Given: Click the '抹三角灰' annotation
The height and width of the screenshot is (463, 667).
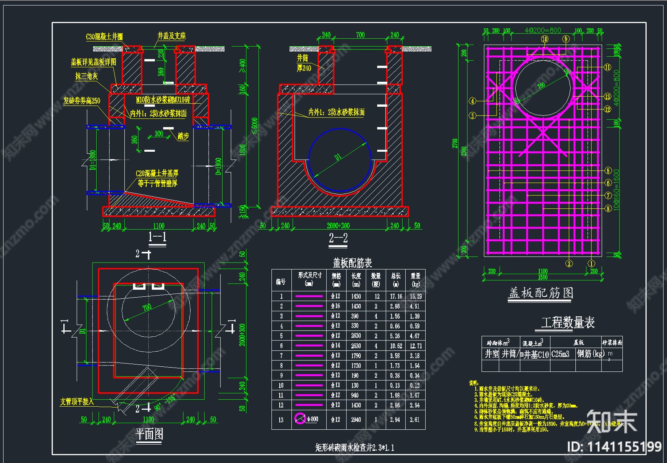Looking at the screenshot, I should click(x=86, y=76).
